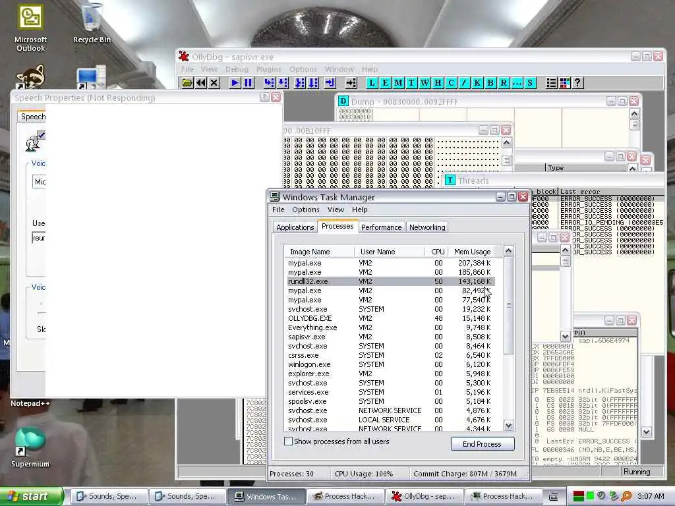Open Executable modules with the E button
The width and height of the screenshot is (675, 506).
click(x=385, y=82)
